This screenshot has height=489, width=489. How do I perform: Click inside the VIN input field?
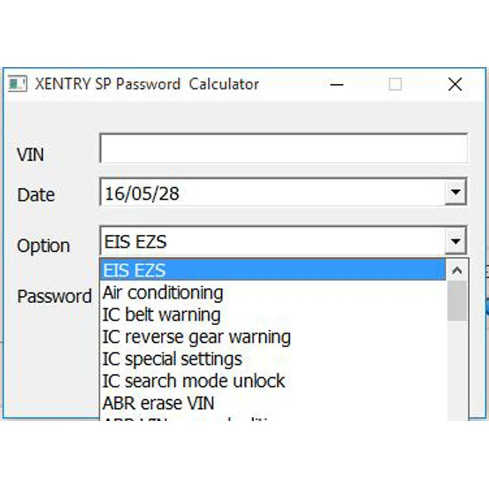click(284, 149)
